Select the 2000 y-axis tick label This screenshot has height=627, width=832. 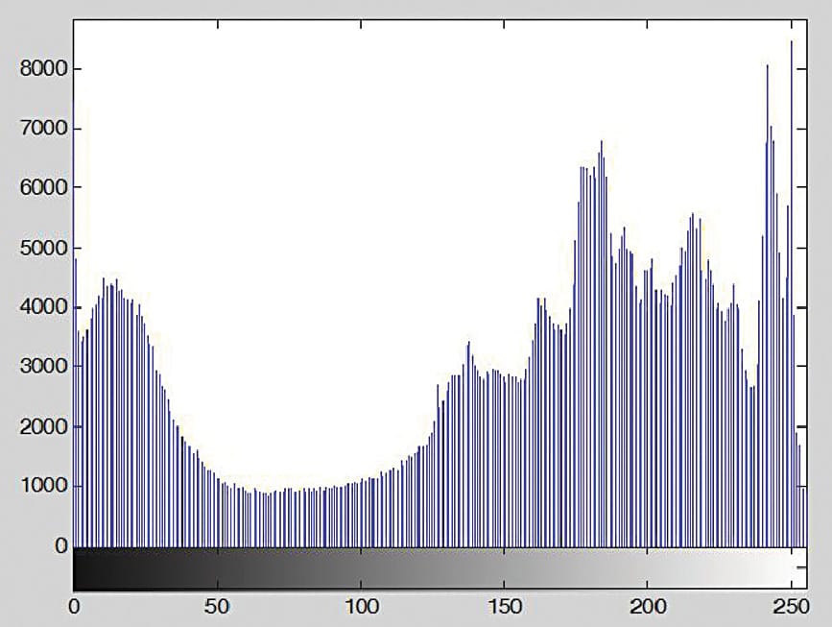tap(41, 426)
